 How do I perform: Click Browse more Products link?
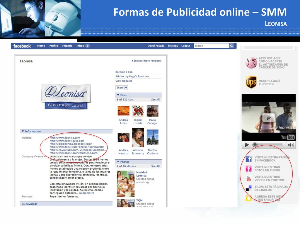[147, 61]
